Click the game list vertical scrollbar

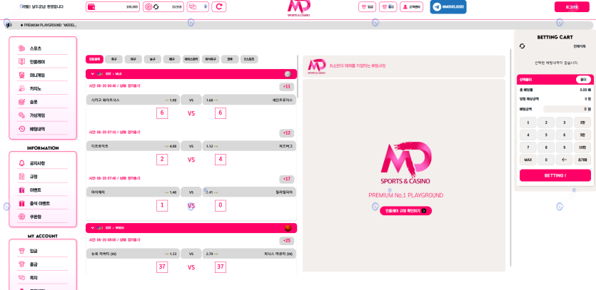click(x=298, y=76)
